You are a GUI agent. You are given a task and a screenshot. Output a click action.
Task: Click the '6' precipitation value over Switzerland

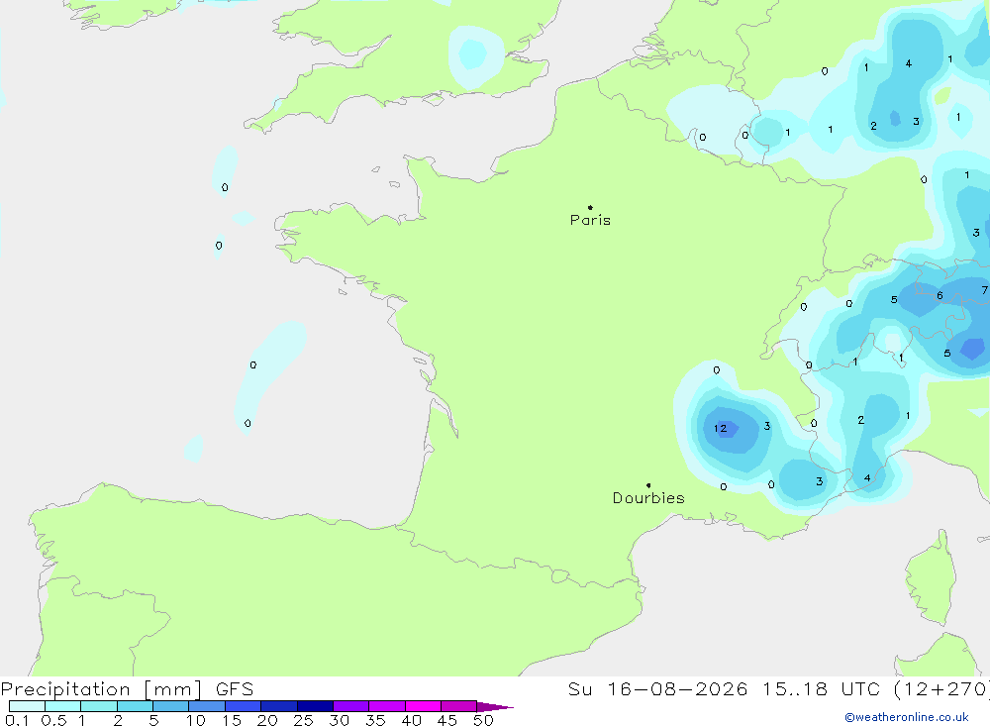coord(940,296)
